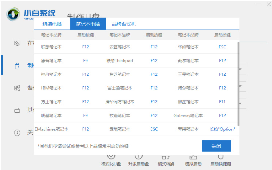Screen dimensions: 272x170
Task: Open the toolbox briefcase sidebar icon
Action: (17, 110)
